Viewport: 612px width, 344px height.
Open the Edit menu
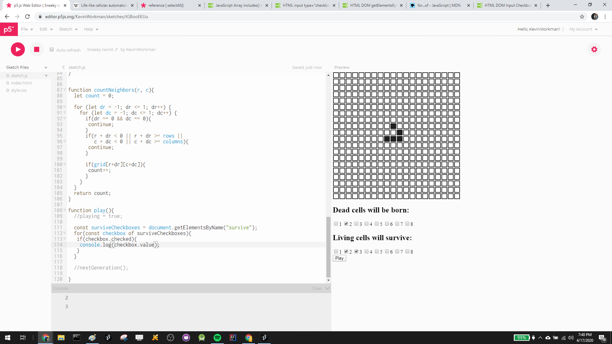tap(46, 29)
